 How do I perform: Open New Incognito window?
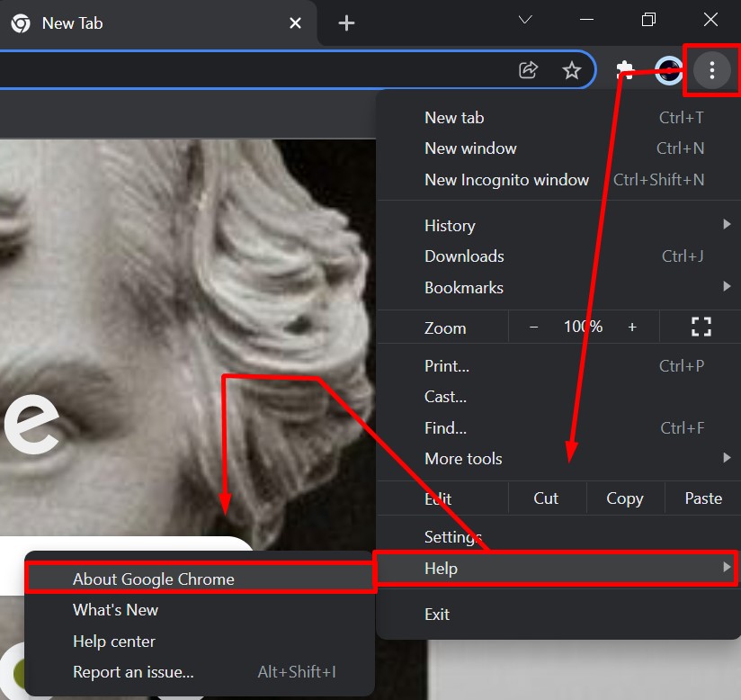click(506, 180)
